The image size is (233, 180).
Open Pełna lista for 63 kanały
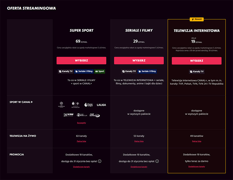coord(81,141)
